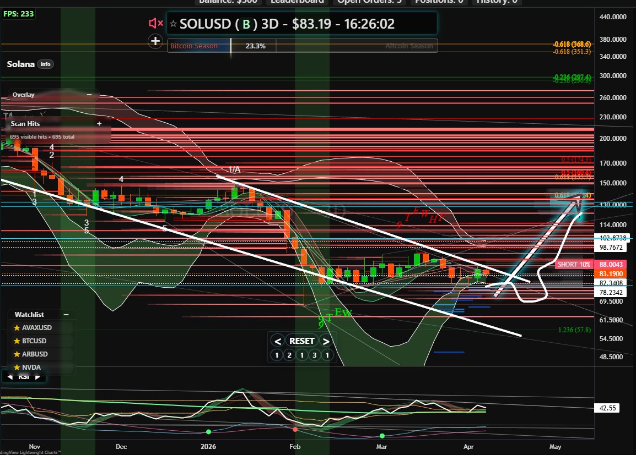The image size is (636, 455).
Task: Expand the Scan Hits panel
Action: [99, 124]
